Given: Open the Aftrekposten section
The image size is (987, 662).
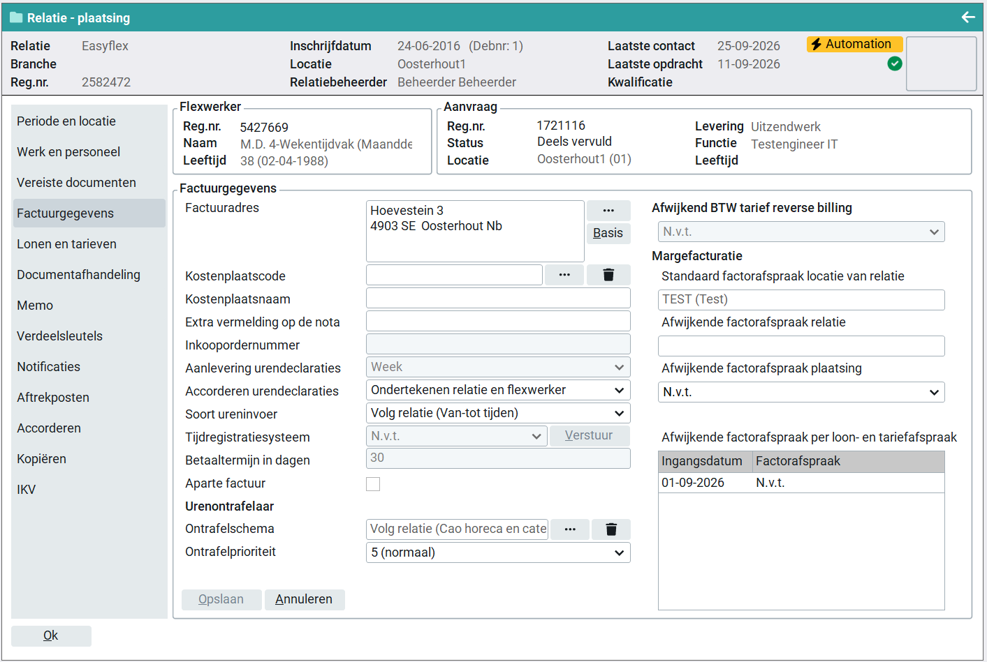Looking at the screenshot, I should pos(89,398).
